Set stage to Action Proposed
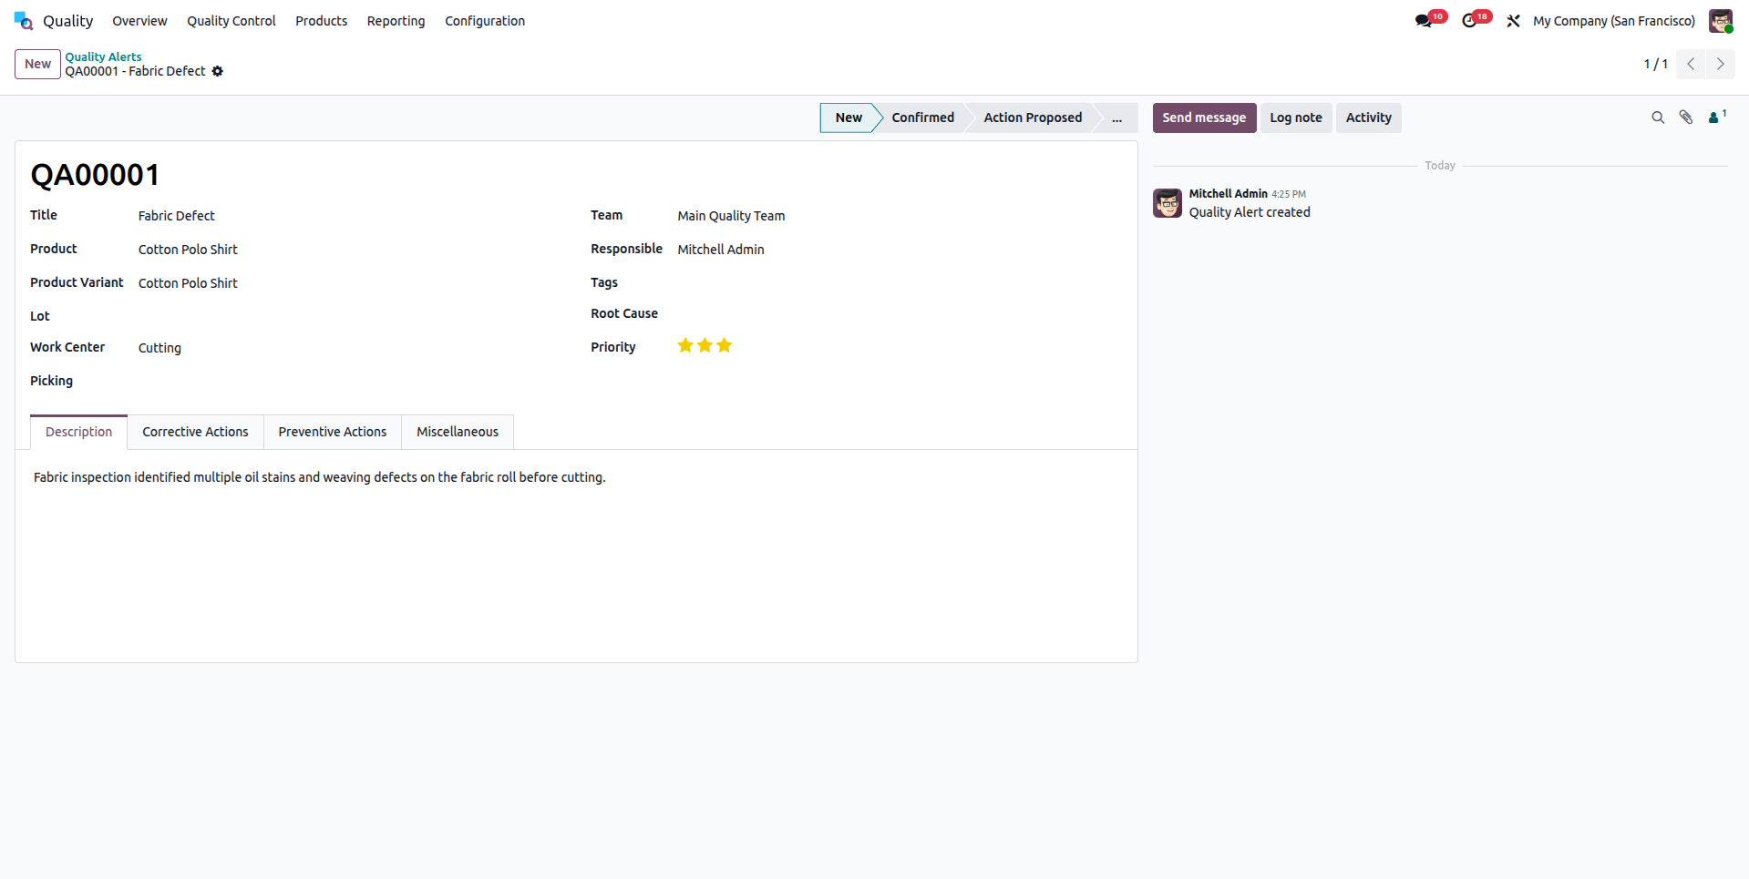This screenshot has height=879, width=1749. (x=1033, y=118)
